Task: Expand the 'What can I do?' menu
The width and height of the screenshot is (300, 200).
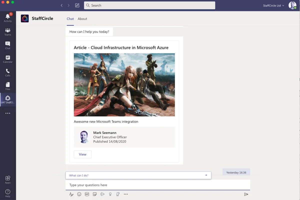Action: point(138,175)
